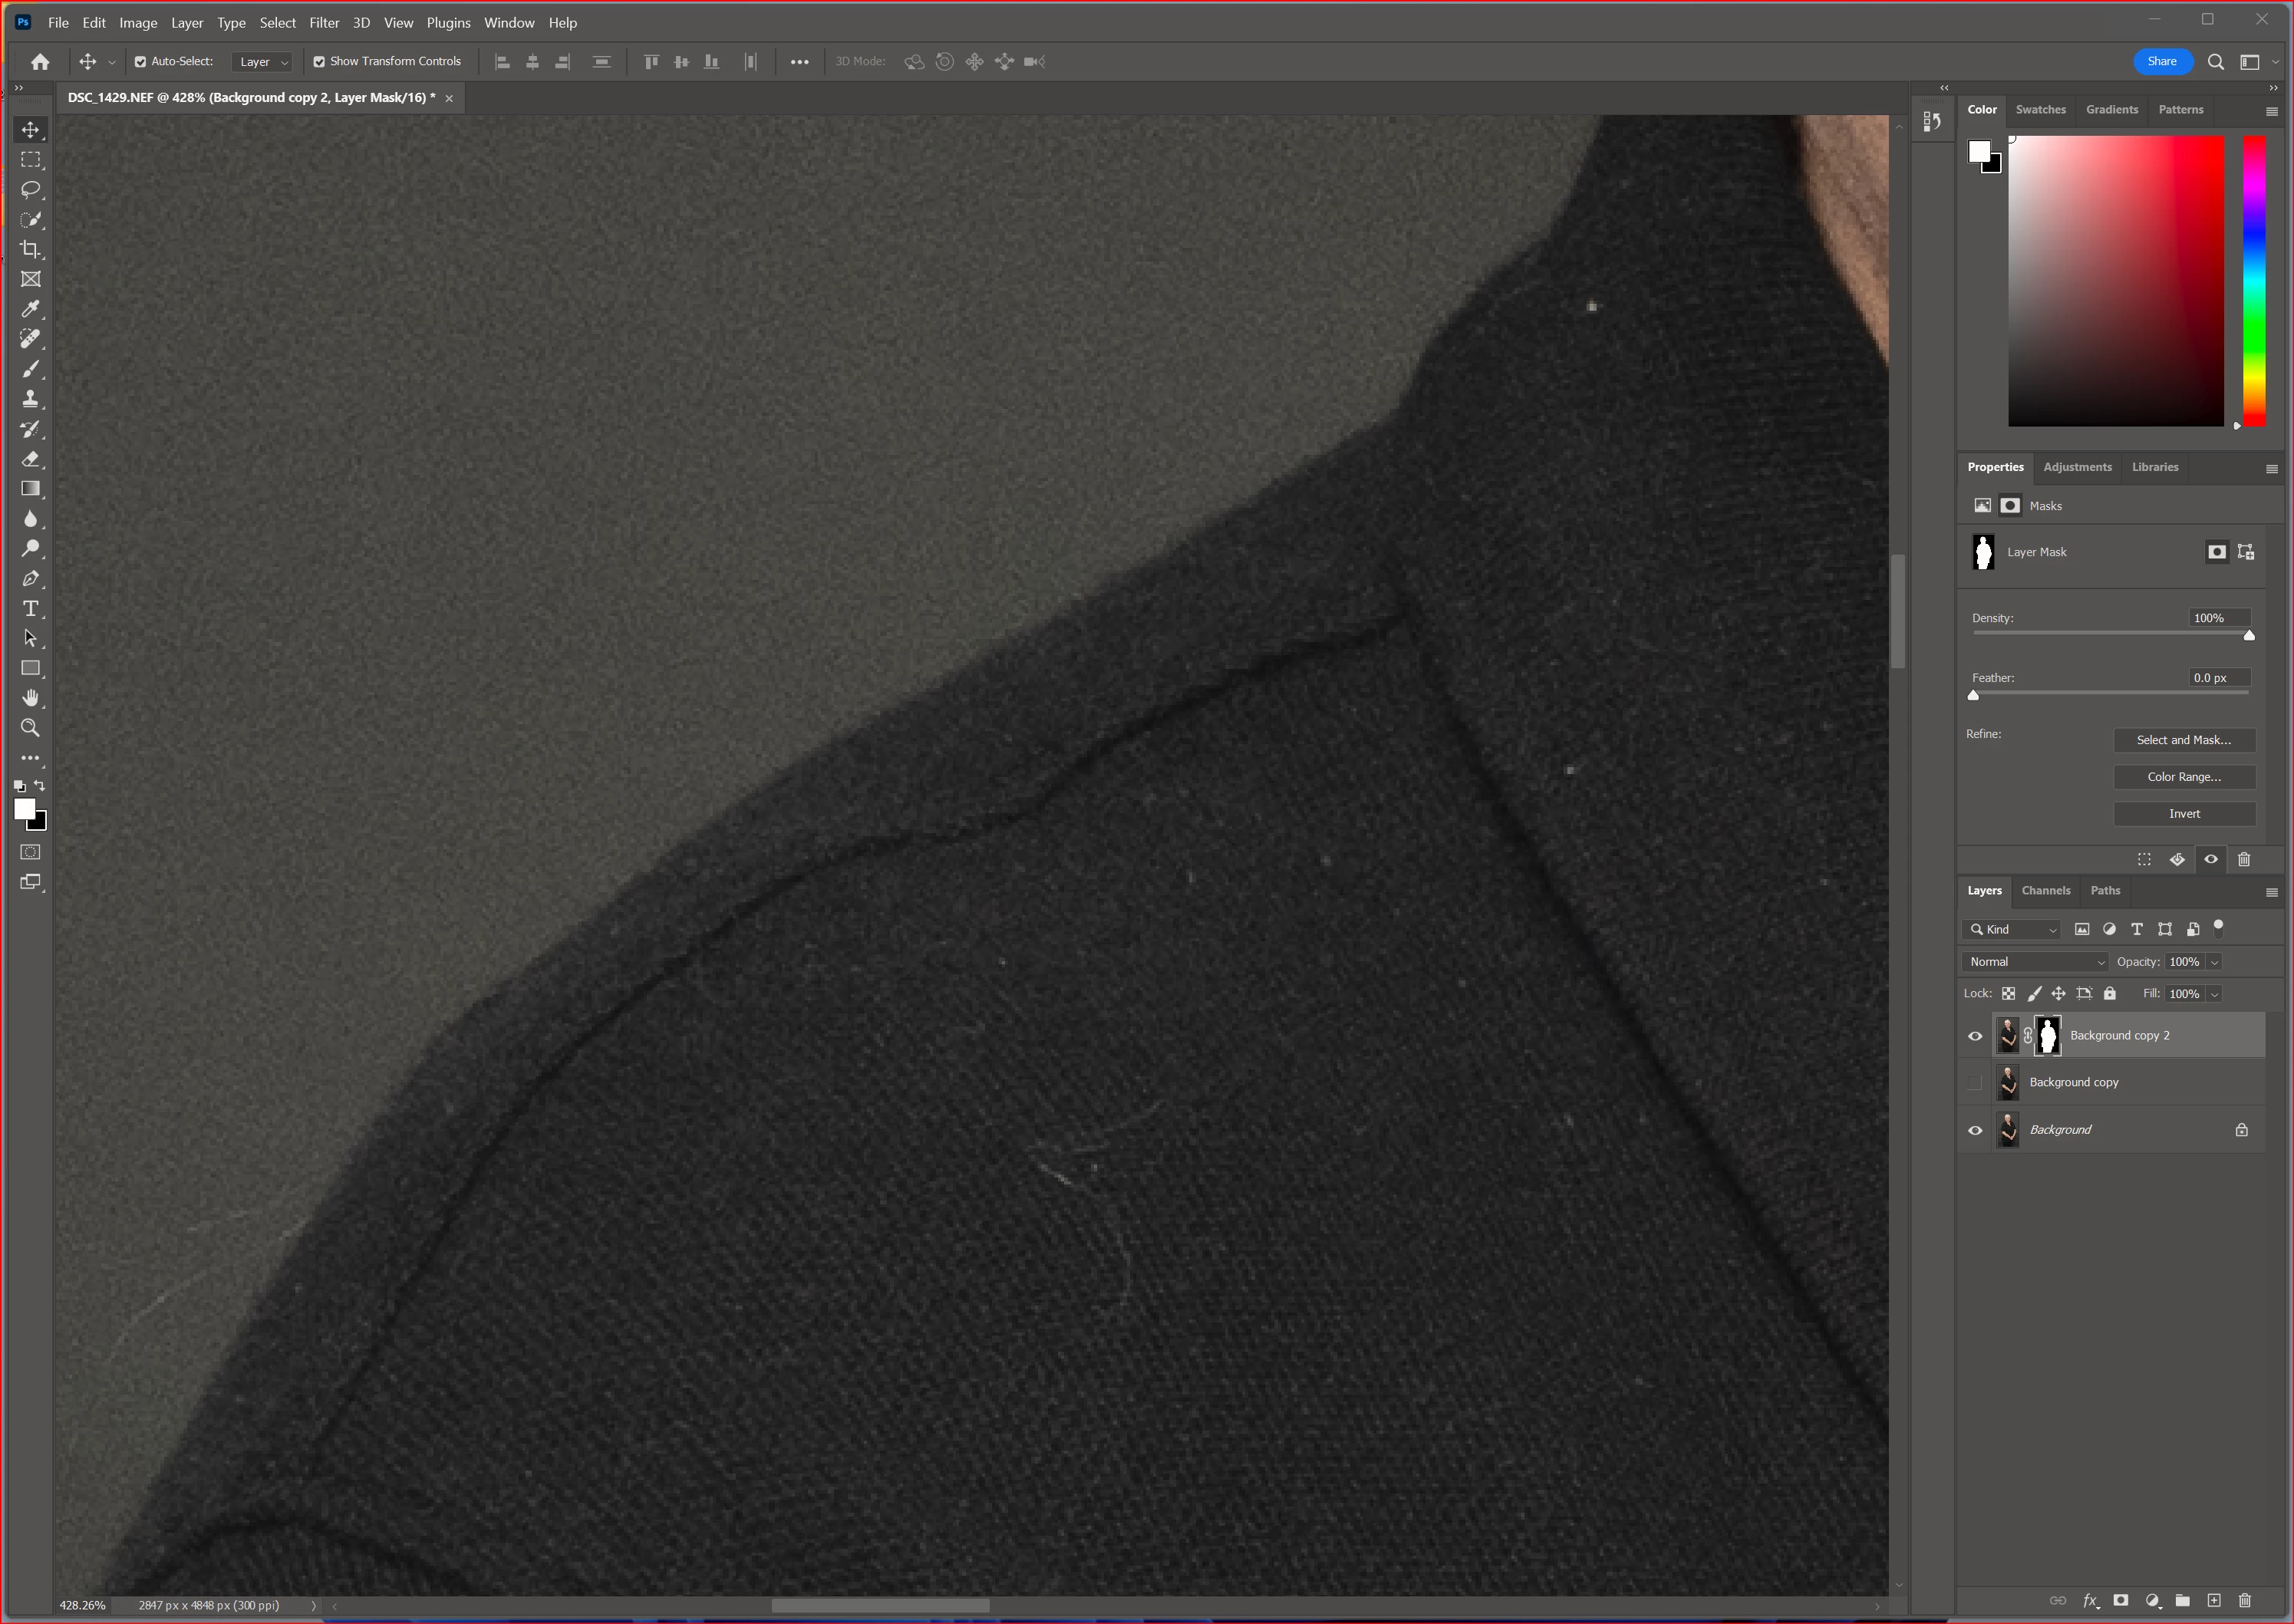Open the layer blend mode Normal dropdown
Viewport: 2294px width, 1624px height.
2035,962
